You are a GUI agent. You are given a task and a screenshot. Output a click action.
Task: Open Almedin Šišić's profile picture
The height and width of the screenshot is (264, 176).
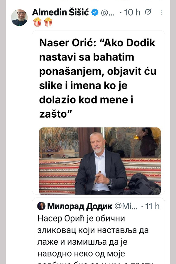[19, 18]
